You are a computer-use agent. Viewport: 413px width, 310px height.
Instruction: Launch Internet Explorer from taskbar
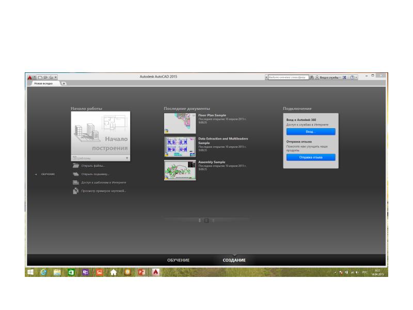[x=43, y=272]
